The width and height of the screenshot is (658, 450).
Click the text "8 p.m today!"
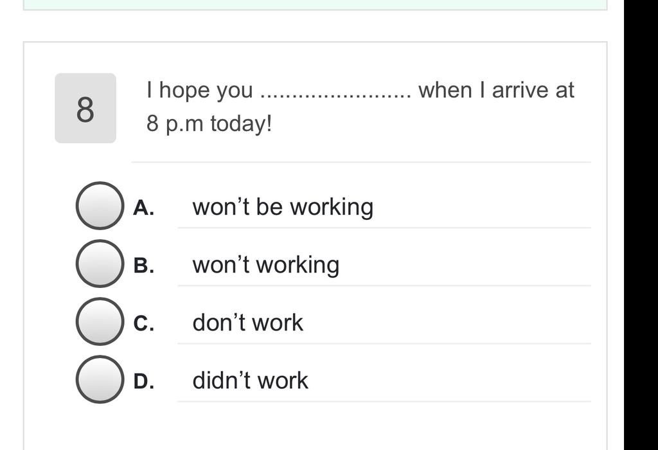point(209,123)
